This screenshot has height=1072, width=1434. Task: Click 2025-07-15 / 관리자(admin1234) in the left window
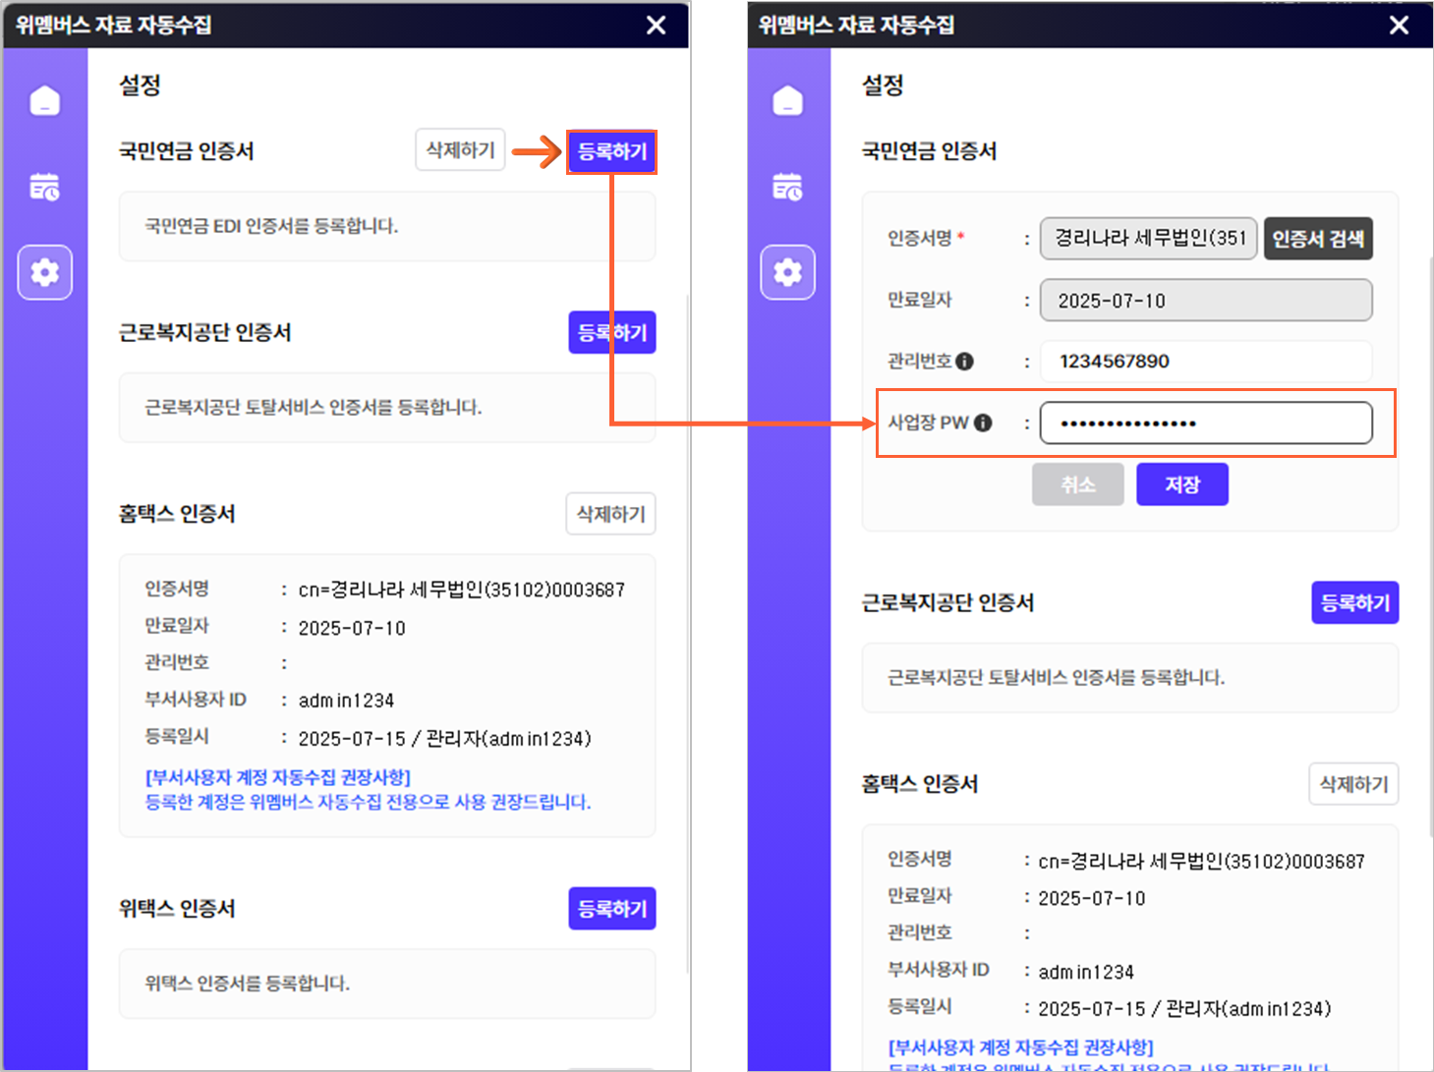pos(445,738)
